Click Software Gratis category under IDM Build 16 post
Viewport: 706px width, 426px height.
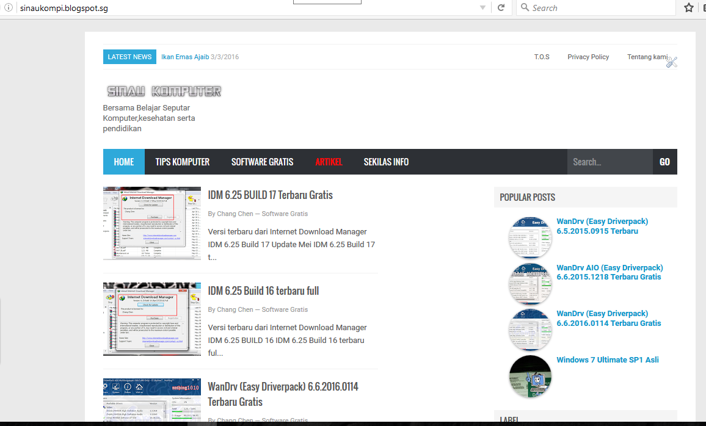[x=285, y=309]
